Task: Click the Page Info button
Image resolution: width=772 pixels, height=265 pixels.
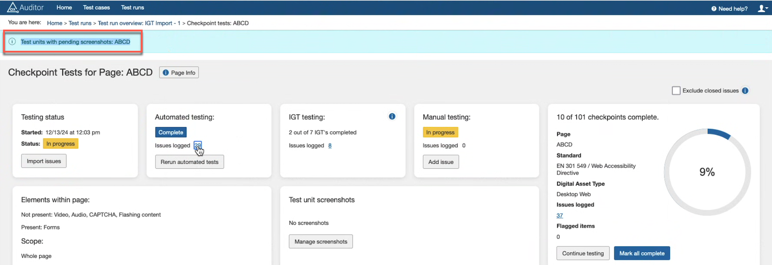Action: click(179, 73)
